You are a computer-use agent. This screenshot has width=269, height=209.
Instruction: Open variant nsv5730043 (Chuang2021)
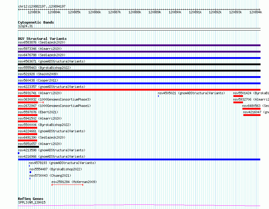click(50, 175)
